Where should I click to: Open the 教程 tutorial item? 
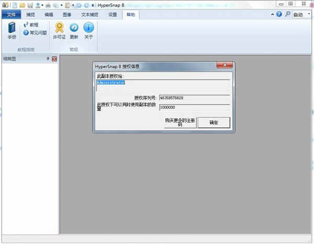click(31, 25)
